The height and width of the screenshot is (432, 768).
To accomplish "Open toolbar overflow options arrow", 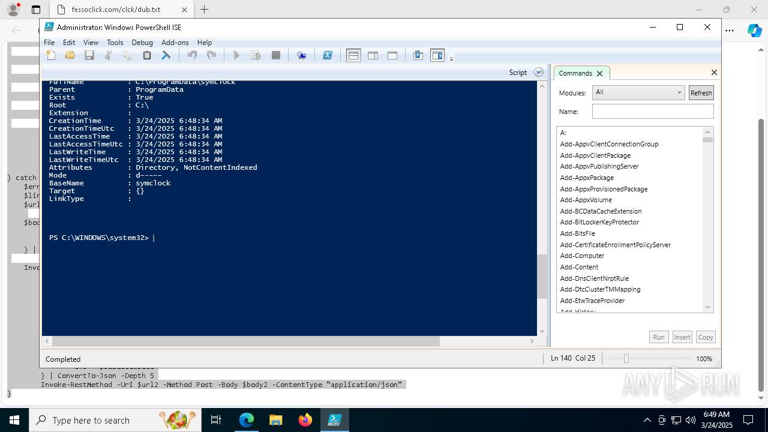I will [451, 58].
